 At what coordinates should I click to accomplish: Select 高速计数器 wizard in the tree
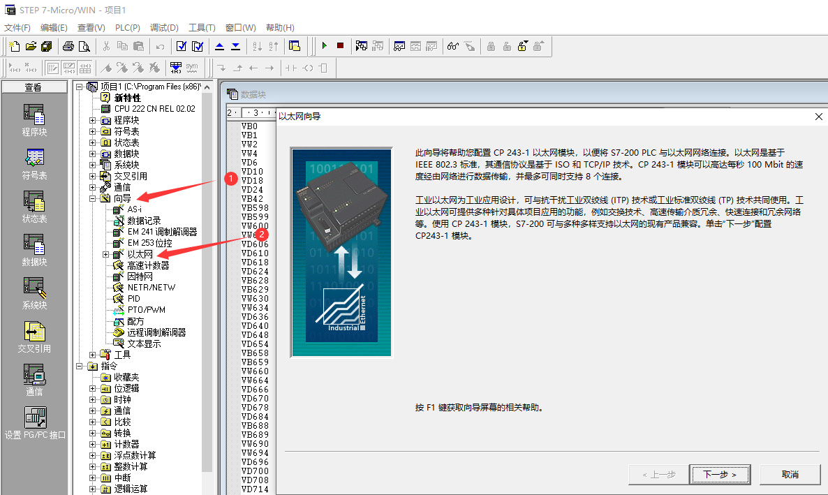pos(148,265)
